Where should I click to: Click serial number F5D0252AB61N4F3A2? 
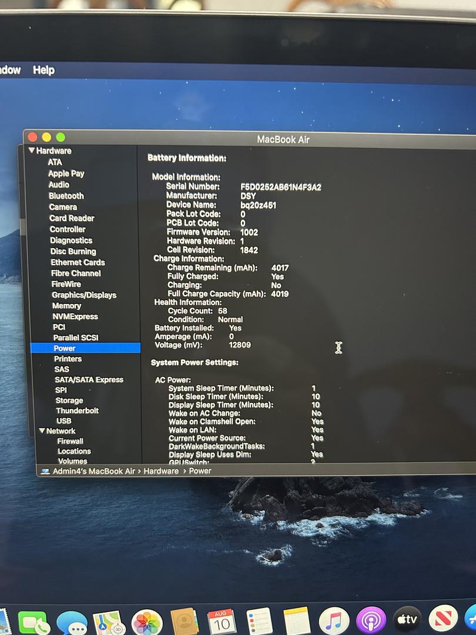[281, 187]
